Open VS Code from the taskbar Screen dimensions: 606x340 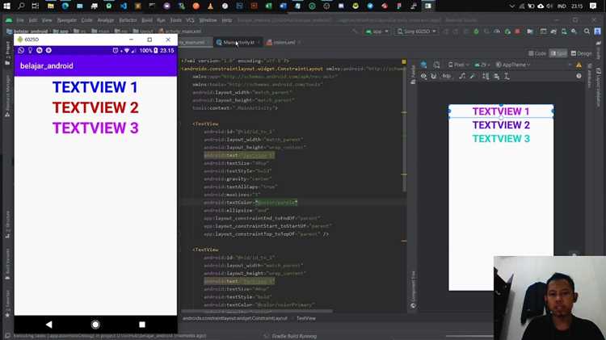point(124,6)
